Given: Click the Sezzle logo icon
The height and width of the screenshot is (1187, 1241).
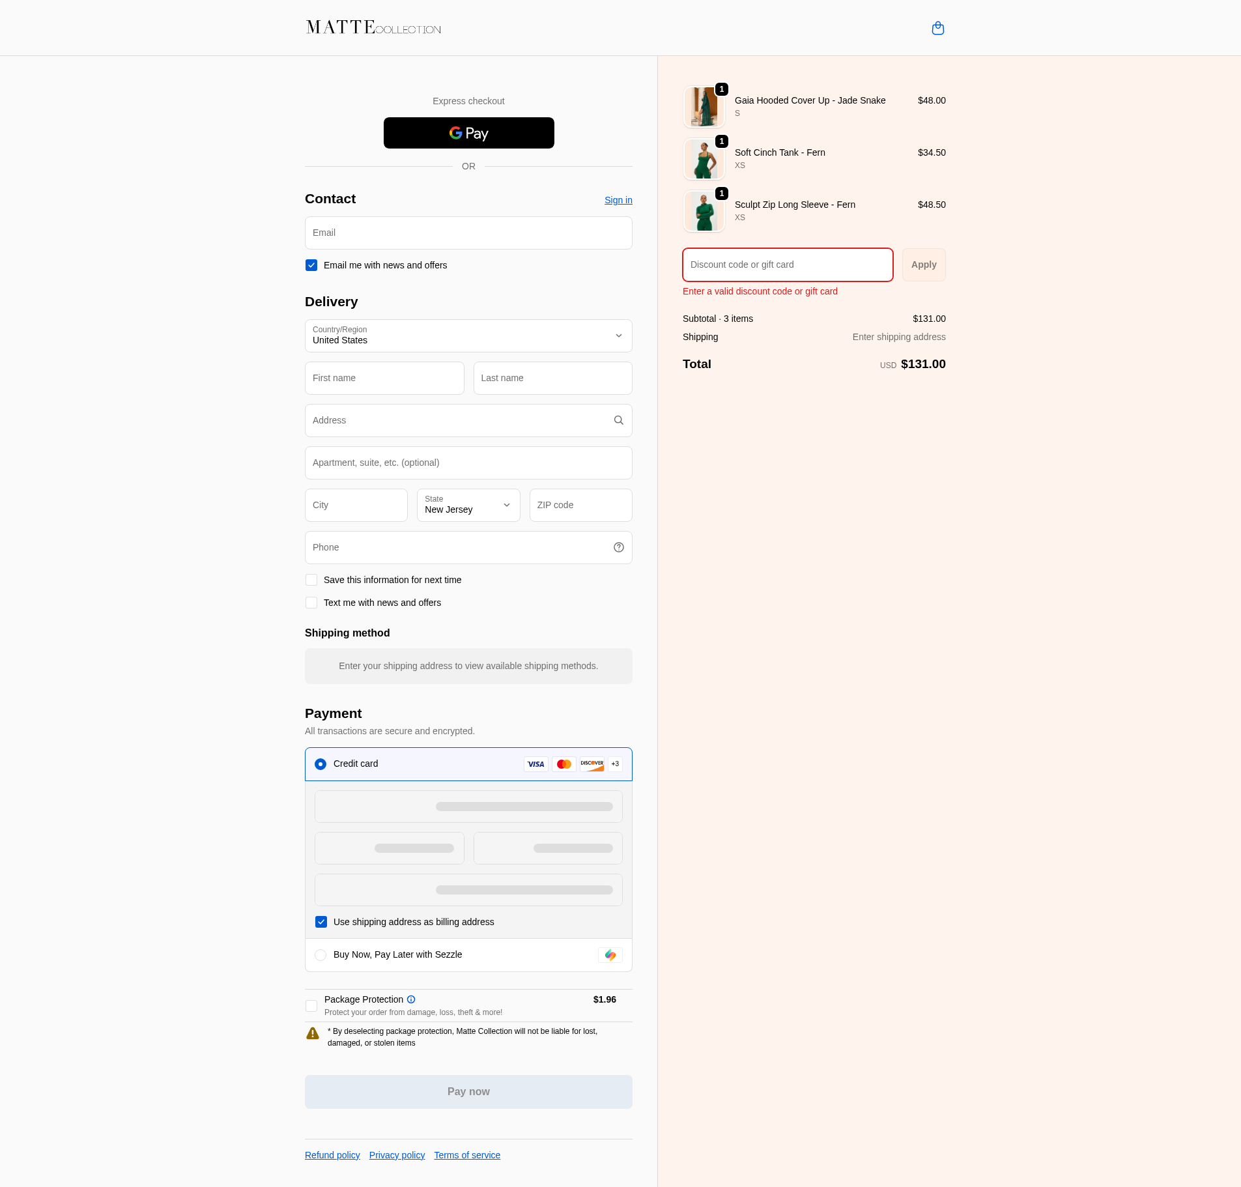Looking at the screenshot, I should [610, 955].
